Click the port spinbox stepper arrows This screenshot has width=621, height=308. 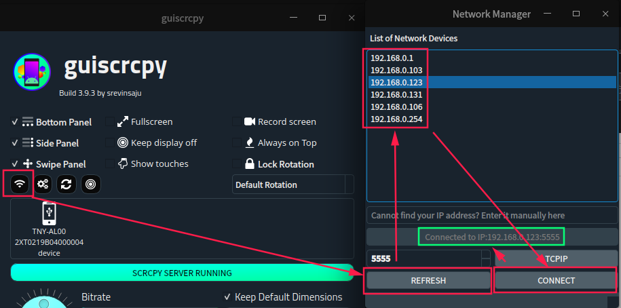486,259
